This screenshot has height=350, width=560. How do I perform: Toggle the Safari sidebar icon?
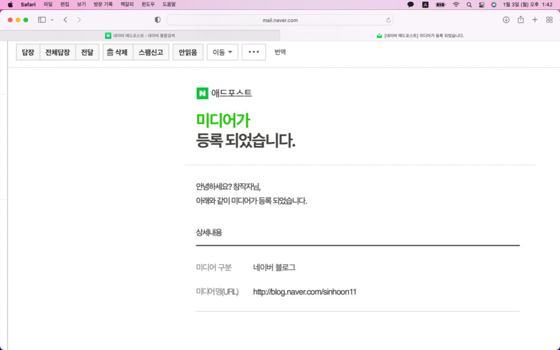(42, 20)
